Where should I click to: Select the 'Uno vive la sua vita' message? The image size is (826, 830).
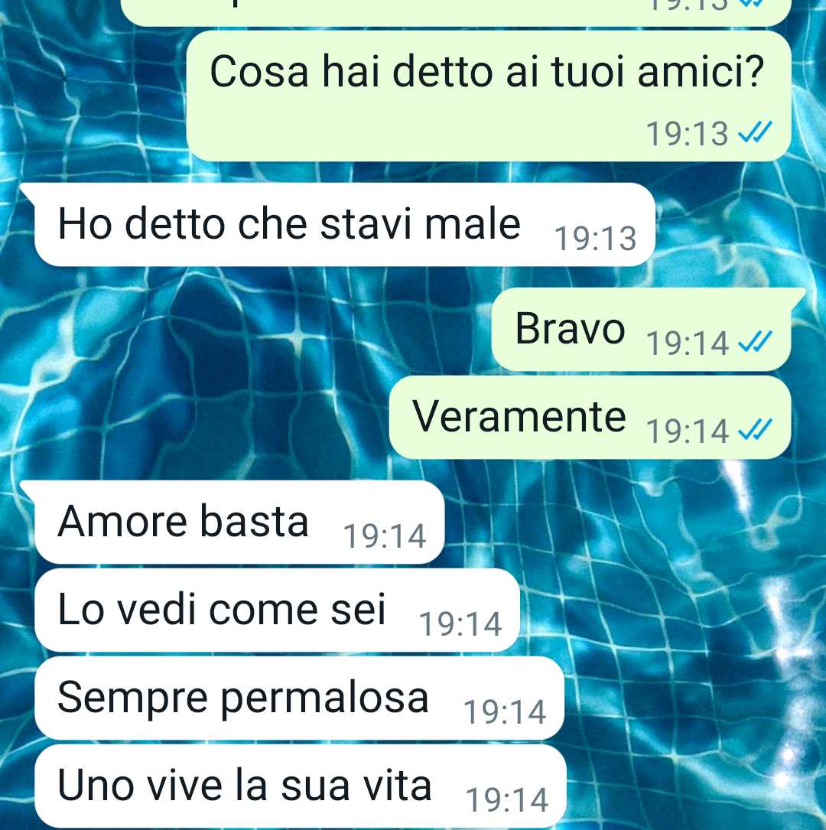[300, 786]
